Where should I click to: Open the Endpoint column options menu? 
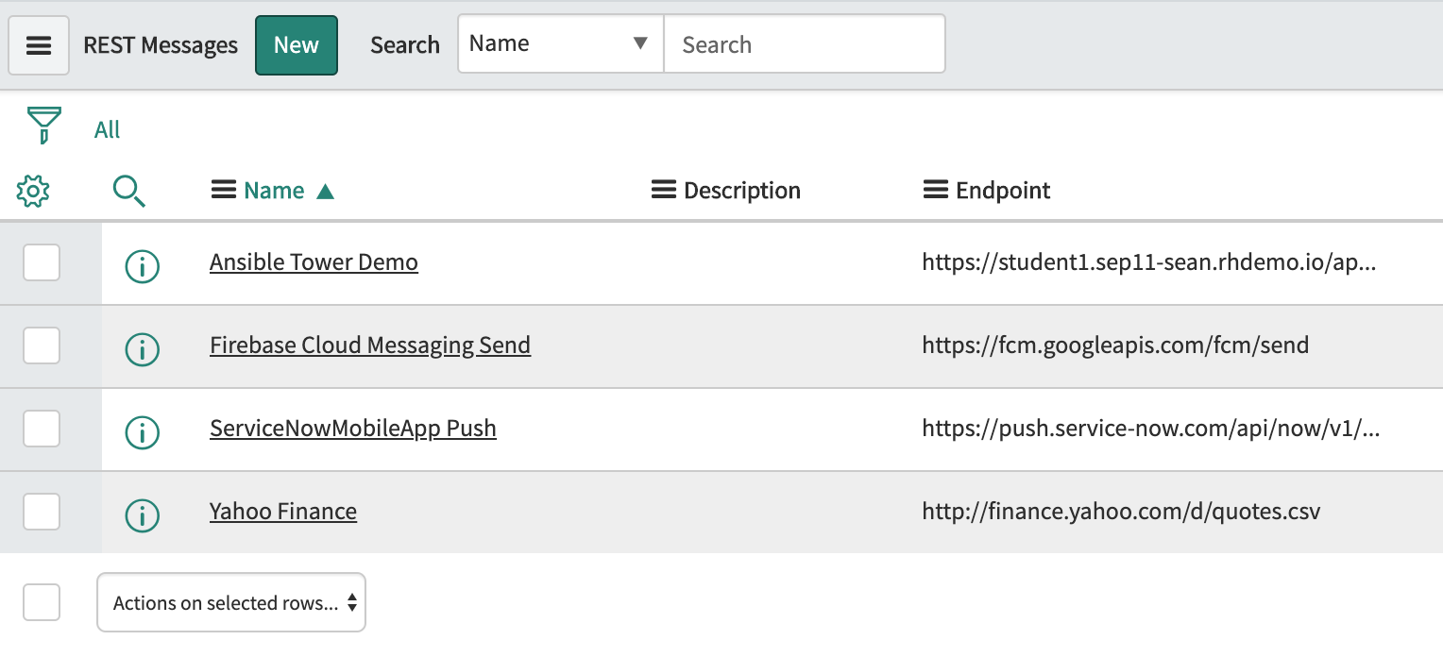click(x=935, y=191)
